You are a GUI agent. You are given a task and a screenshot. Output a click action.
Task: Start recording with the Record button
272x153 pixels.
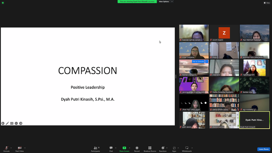click(137, 149)
